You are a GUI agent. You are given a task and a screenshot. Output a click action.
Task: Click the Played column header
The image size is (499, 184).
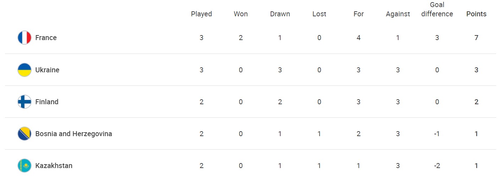point(201,14)
